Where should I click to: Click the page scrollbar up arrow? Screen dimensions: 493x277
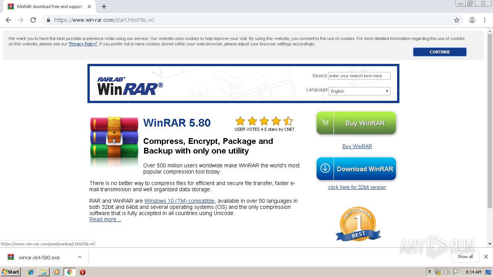click(x=490, y=31)
